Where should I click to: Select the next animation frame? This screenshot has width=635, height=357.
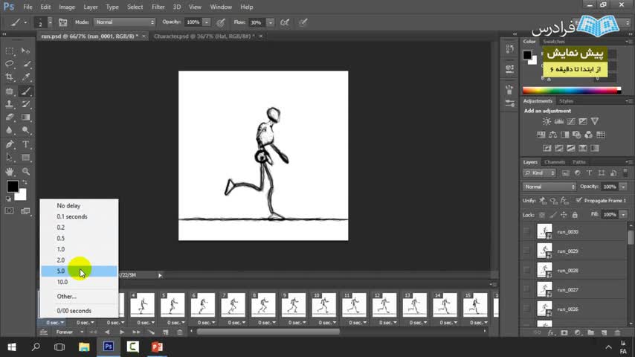pos(137,332)
